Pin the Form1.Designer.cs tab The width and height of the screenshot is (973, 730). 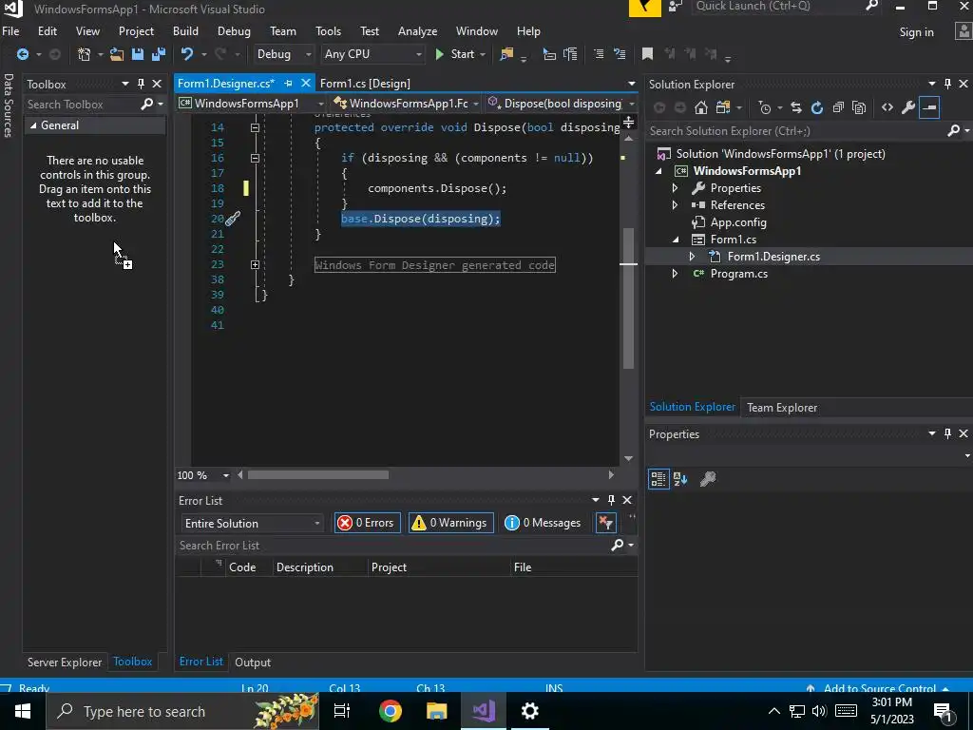click(x=288, y=84)
